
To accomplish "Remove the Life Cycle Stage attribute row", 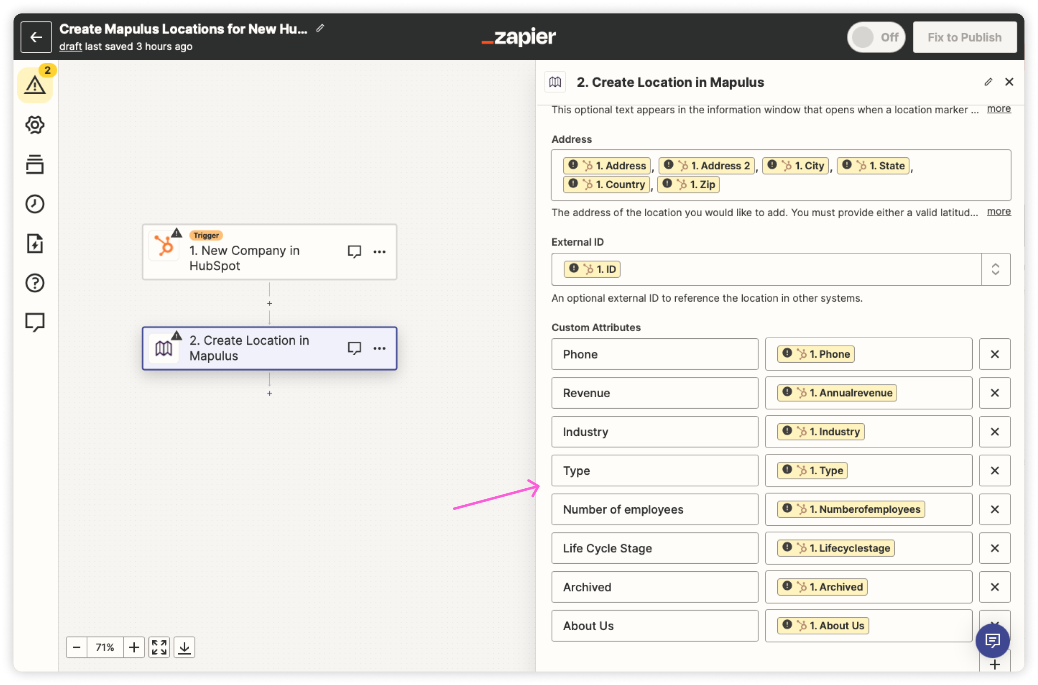I will 995,549.
